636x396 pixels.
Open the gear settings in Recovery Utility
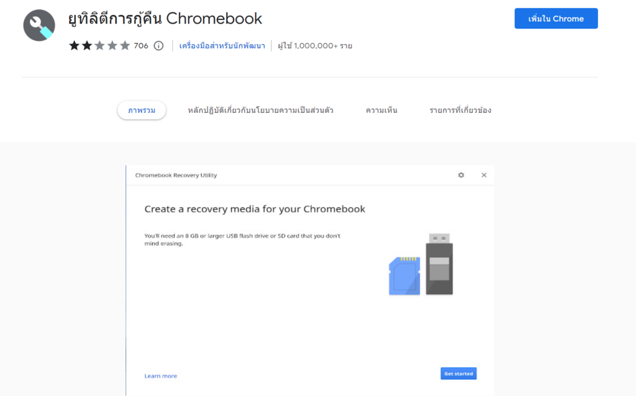pos(461,175)
